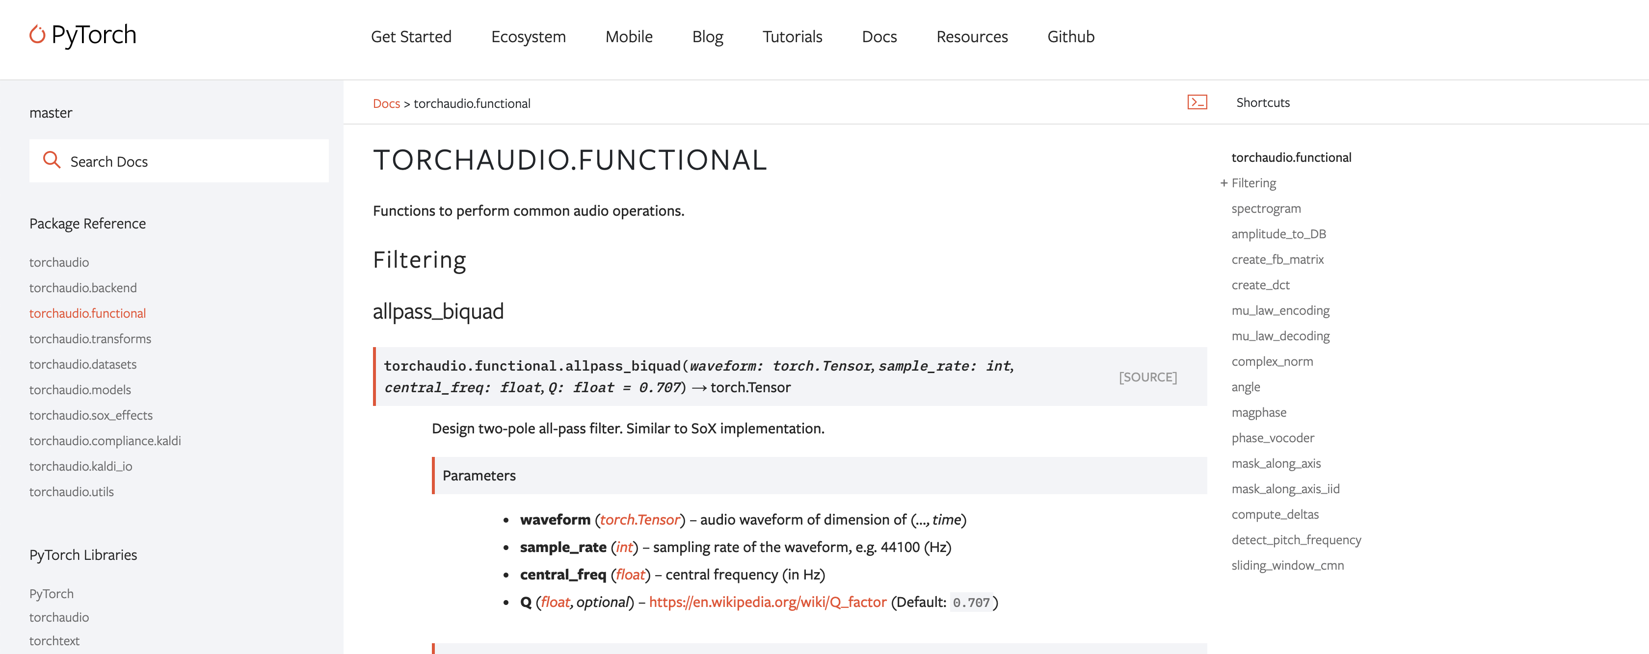Screen dimensions: 1649x654
Task: Jump to detect_pitch_frequency shortcut
Action: (x=1296, y=540)
